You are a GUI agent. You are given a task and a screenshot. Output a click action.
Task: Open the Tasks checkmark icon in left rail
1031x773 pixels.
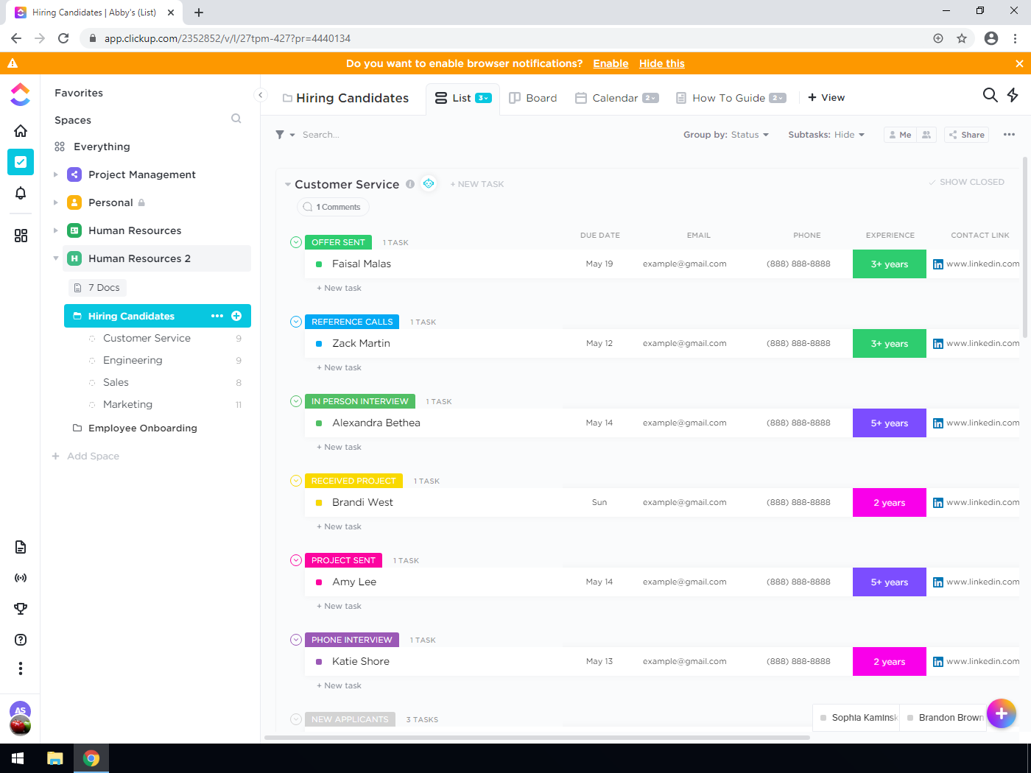pyautogui.click(x=21, y=162)
